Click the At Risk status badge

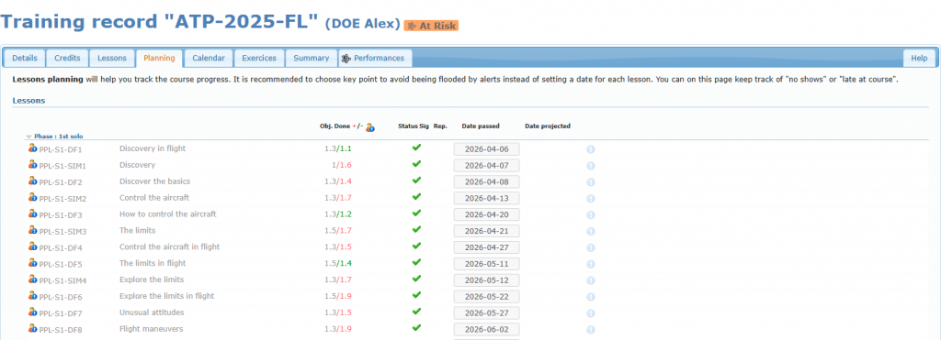[431, 26]
